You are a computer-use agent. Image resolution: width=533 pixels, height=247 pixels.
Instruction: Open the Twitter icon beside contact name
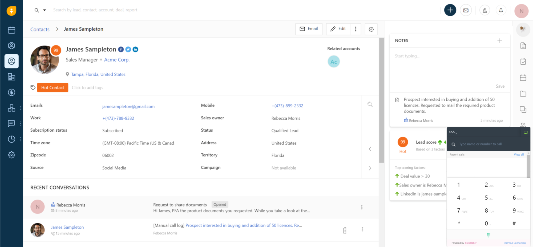[x=128, y=49]
